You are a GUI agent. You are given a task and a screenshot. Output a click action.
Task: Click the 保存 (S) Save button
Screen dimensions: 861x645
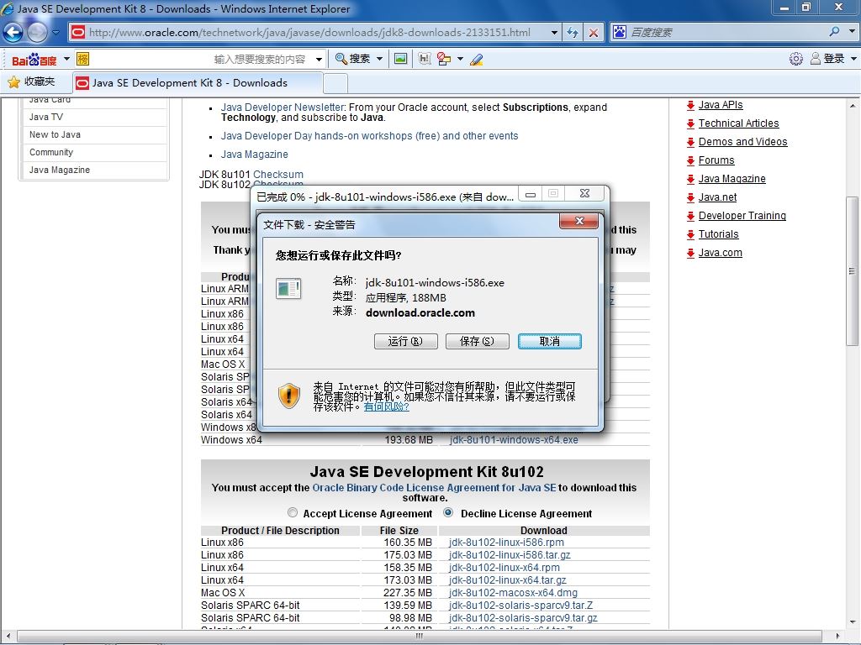(478, 341)
